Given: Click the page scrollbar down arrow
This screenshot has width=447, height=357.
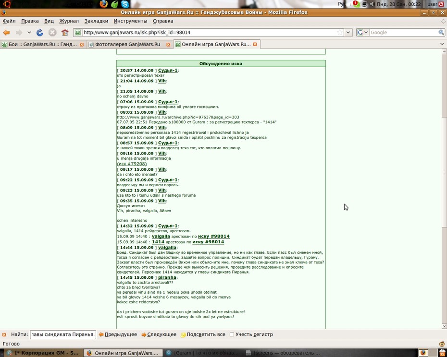Looking at the screenshot, I should pos(444,326).
